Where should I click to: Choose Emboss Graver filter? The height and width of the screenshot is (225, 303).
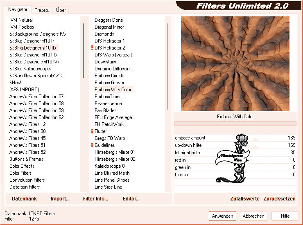coord(109,83)
